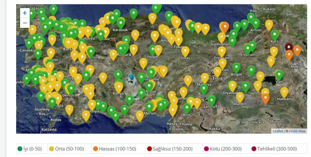Click the dark maroon hazardous marker near Iğdır

click(289, 47)
